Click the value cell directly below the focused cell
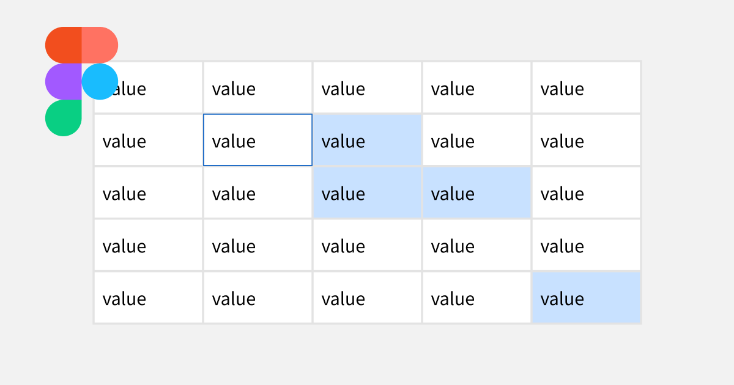The width and height of the screenshot is (734, 385). tap(257, 193)
